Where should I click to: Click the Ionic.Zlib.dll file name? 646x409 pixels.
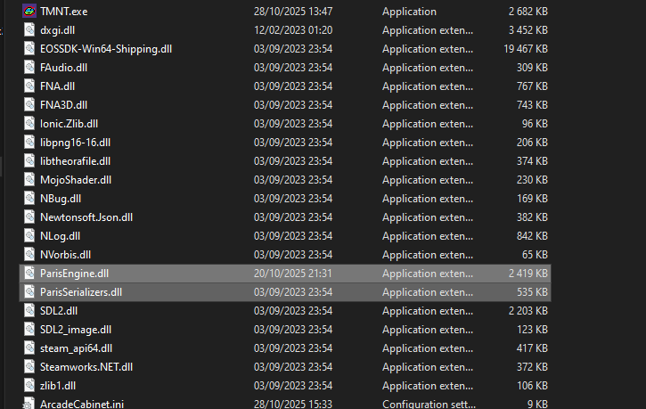[x=69, y=124]
